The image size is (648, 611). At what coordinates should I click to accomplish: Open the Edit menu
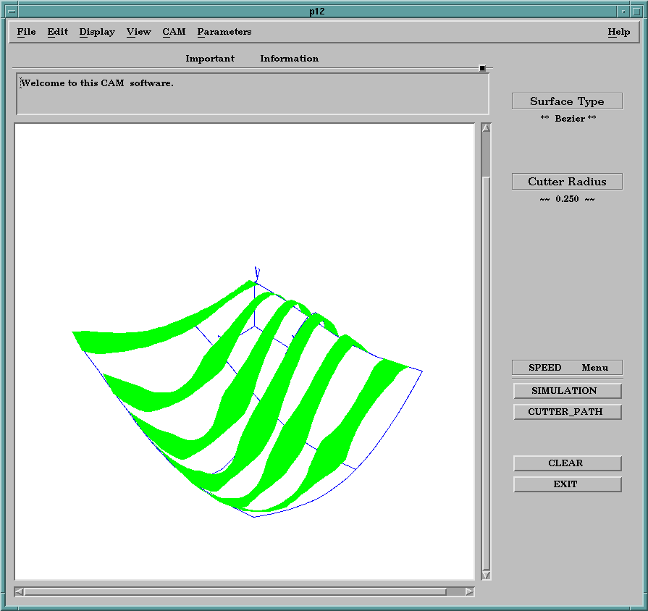coord(57,32)
